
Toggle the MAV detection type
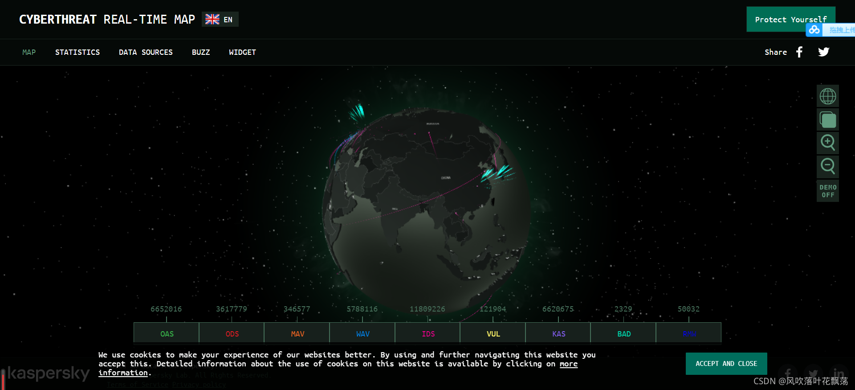[297, 333]
